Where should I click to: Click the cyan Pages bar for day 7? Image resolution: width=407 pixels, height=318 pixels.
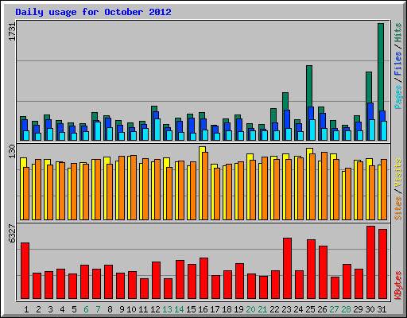point(98,131)
